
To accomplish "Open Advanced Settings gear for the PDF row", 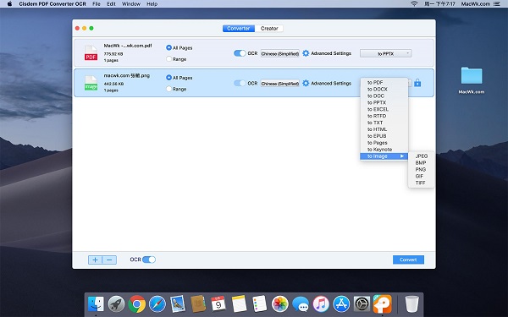I will click(x=306, y=53).
